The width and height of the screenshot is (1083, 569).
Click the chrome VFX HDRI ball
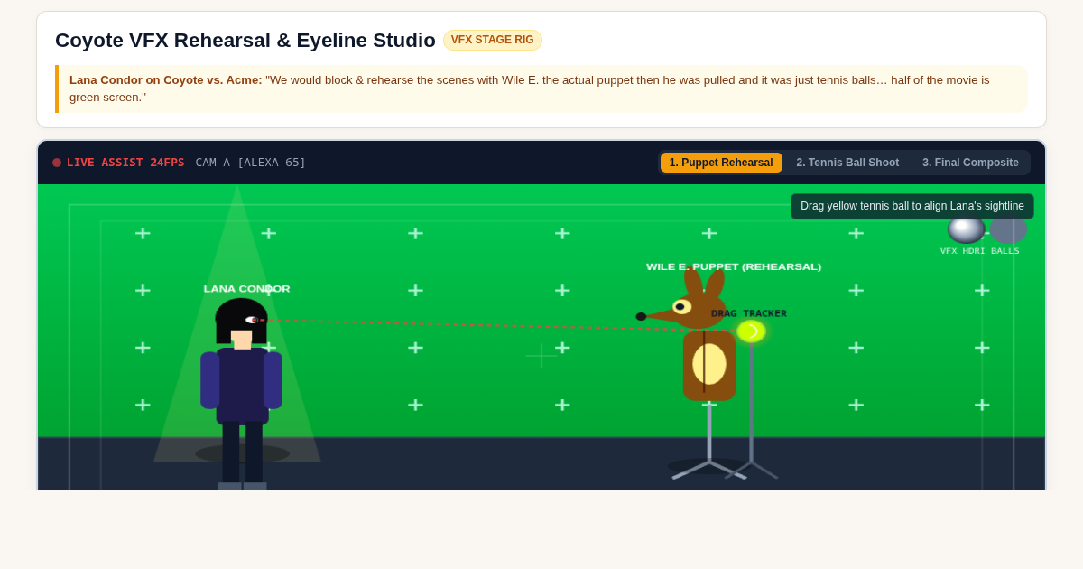coord(966,229)
